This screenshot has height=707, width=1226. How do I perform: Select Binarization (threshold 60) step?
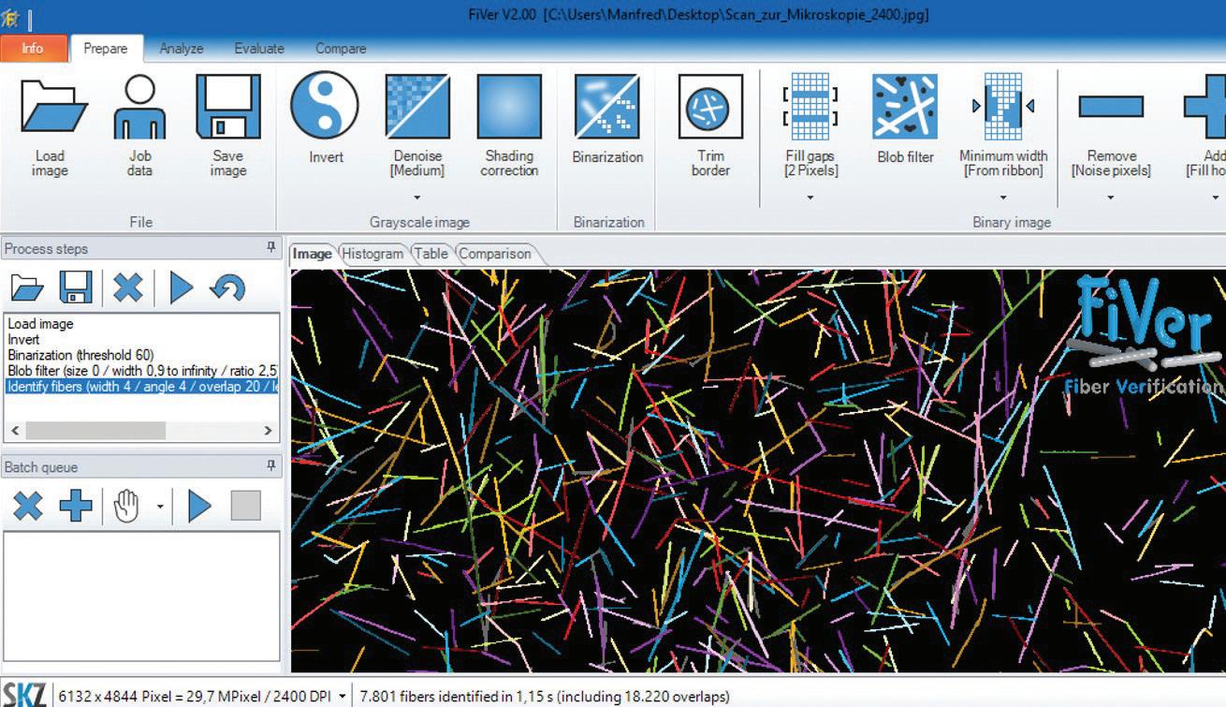[x=141, y=355]
